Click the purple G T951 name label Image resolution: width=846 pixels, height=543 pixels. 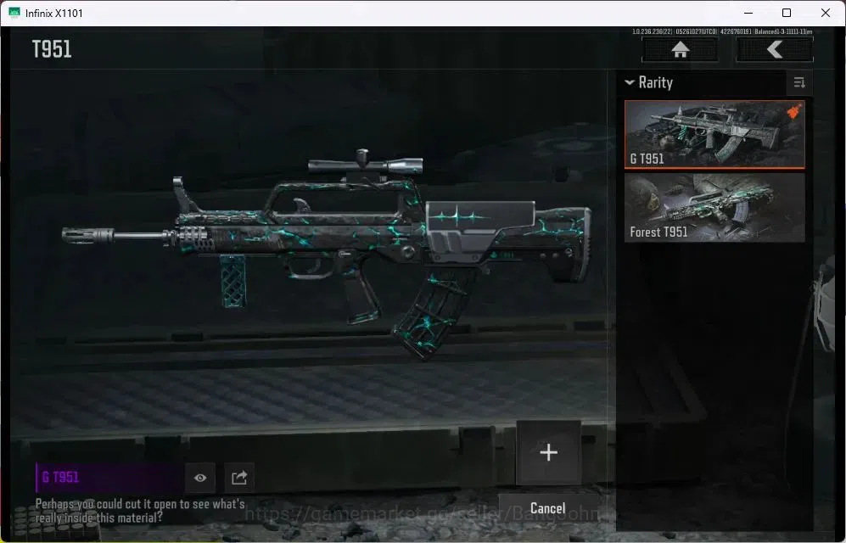tap(60, 477)
